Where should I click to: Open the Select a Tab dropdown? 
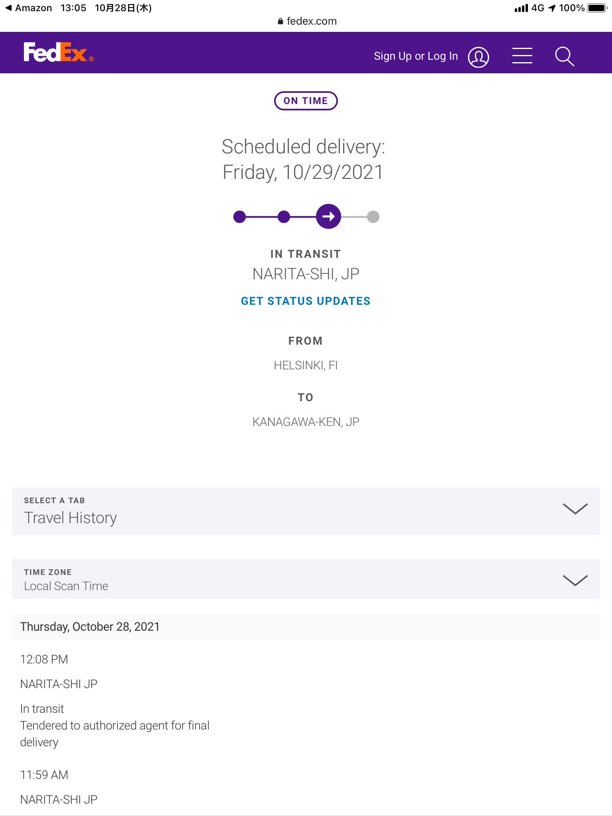pyautogui.click(x=70, y=517)
